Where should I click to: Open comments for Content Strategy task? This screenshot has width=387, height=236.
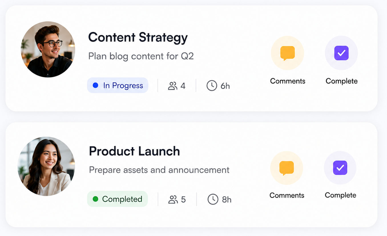pos(287,53)
